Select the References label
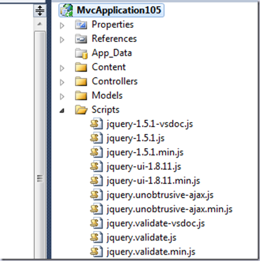 coord(114,39)
